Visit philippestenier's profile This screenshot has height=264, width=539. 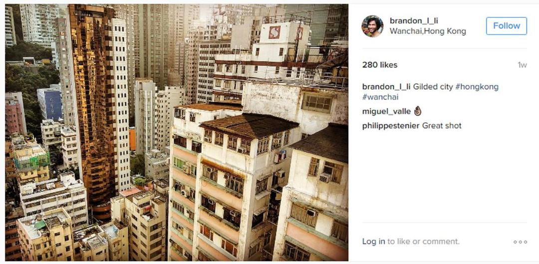click(391, 126)
